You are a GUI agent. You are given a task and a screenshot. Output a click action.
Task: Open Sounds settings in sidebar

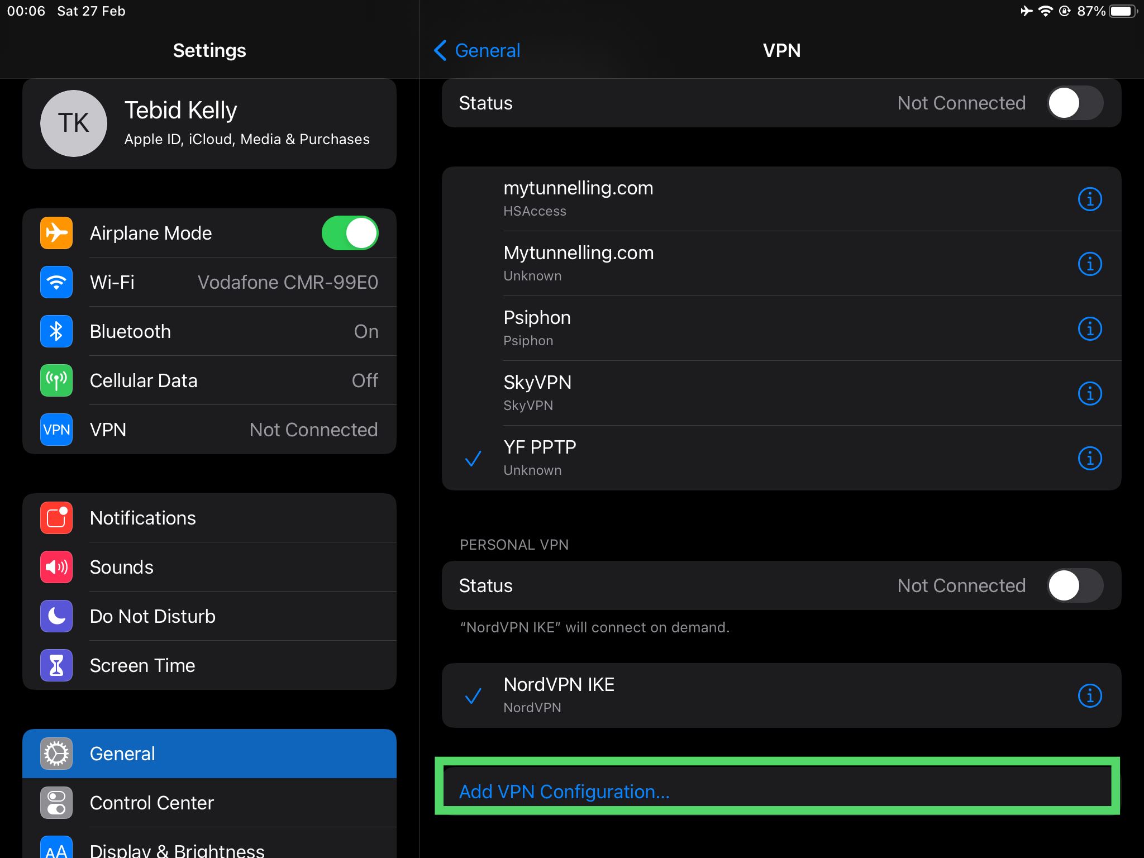[x=209, y=567]
